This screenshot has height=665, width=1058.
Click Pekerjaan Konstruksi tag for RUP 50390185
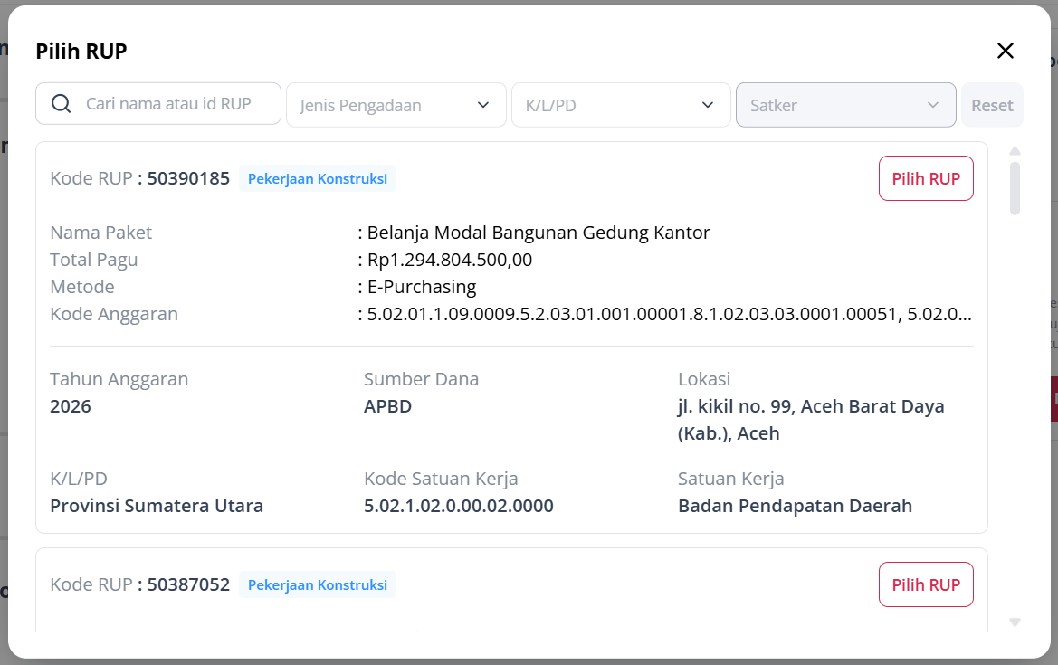(317, 179)
